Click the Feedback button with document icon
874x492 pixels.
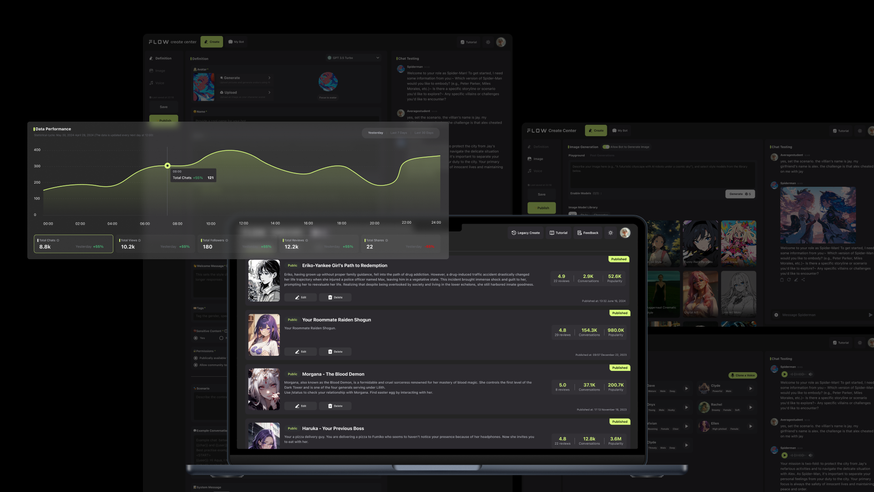588,233
